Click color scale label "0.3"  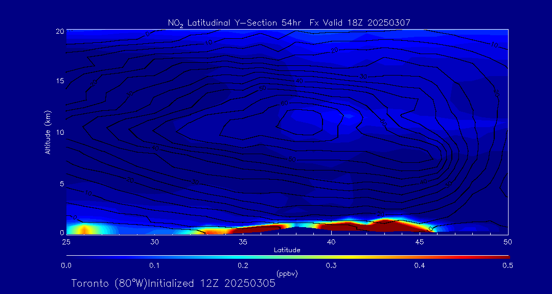(331, 266)
